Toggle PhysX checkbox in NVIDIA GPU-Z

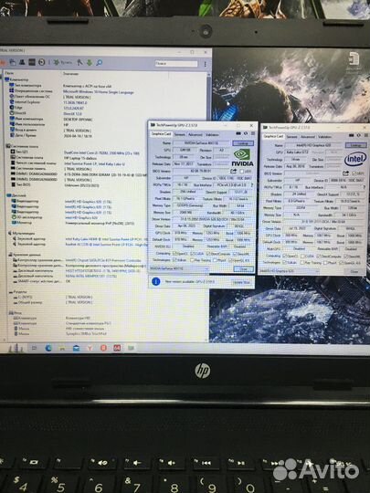[x=216, y=260]
